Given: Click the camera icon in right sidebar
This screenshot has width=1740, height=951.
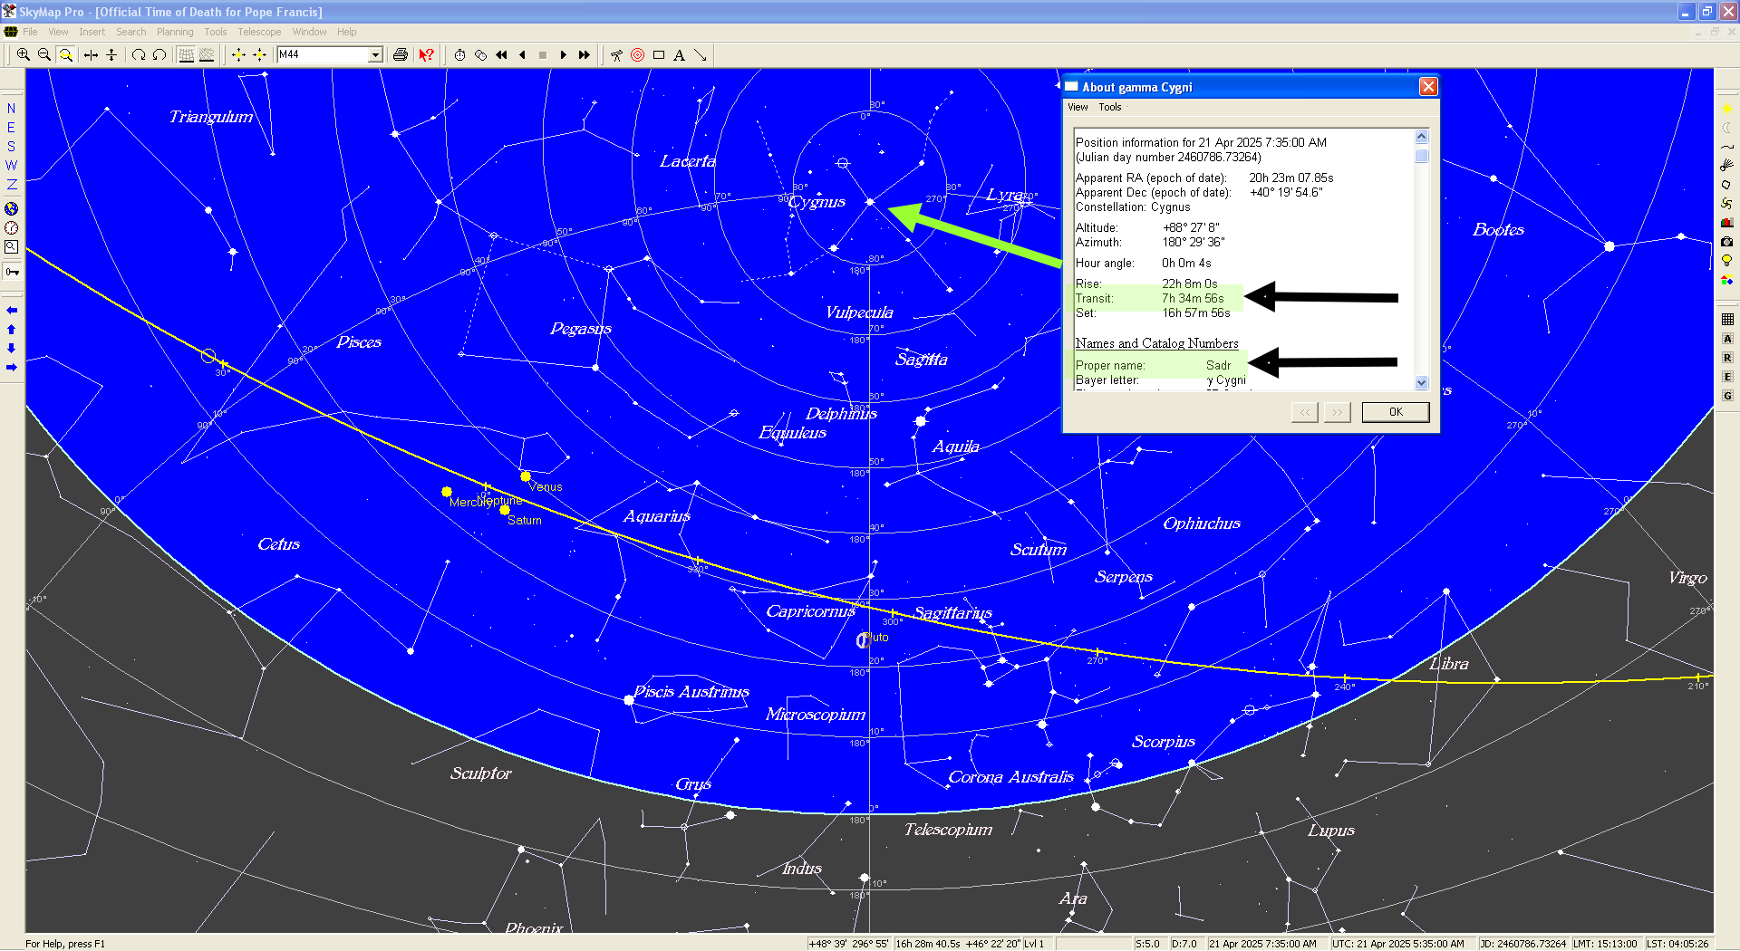Looking at the screenshot, I should click(x=1727, y=242).
